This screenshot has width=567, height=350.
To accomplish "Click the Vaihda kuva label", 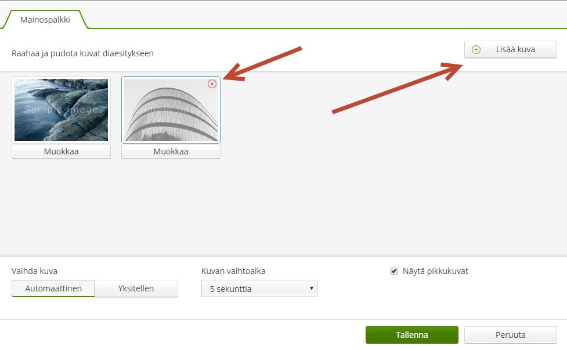I will tap(34, 271).
